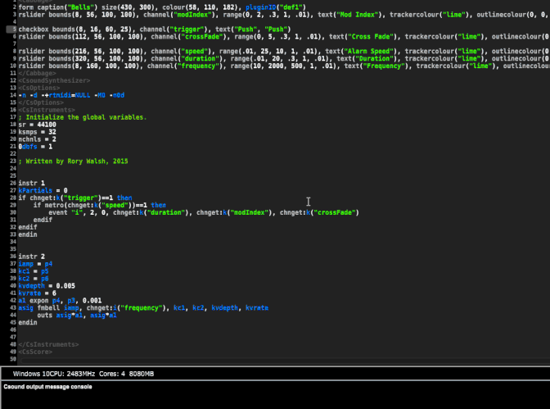Click channel("frequency") on line 10
Viewport: 550px width, 409px height.
187,66
